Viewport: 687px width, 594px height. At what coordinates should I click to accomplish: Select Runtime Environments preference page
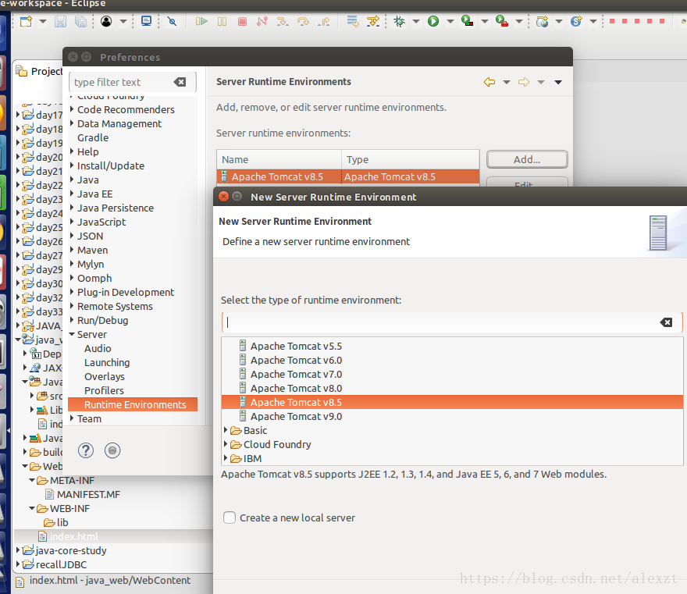point(133,404)
